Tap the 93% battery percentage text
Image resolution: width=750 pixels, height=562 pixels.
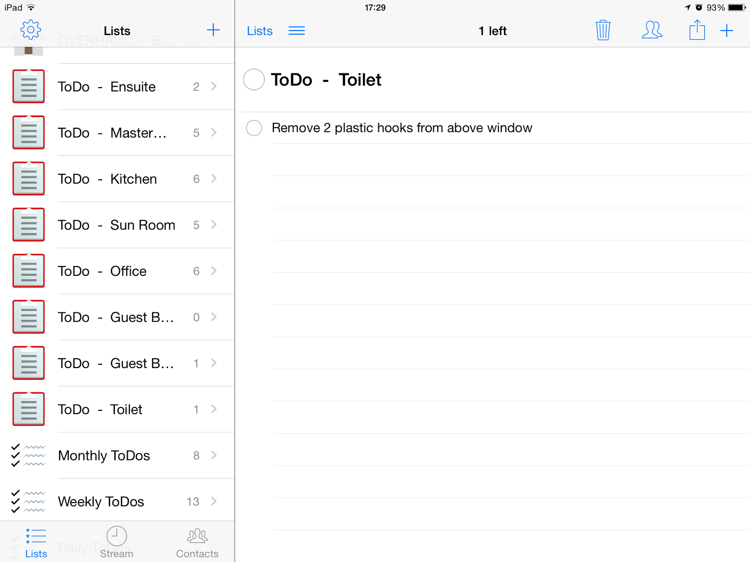pos(716,7)
